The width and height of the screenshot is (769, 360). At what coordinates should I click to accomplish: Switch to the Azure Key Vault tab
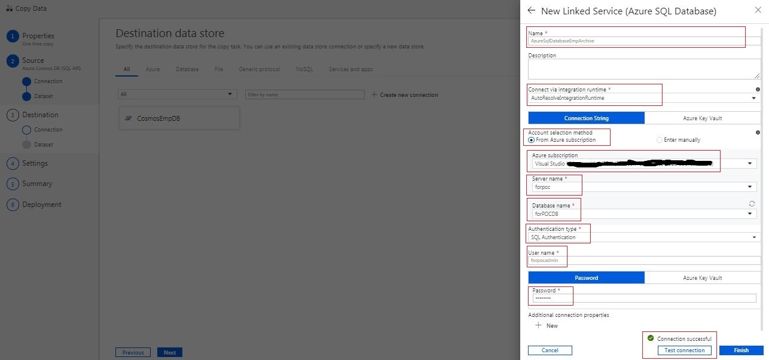703,118
